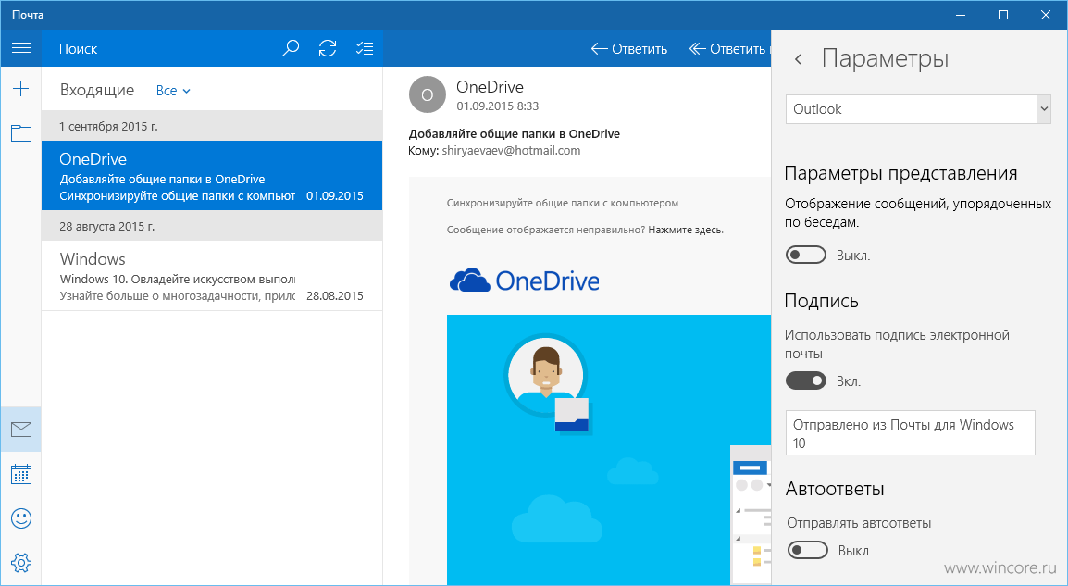Open OneDrive message in list
1068x586 pixels.
212,176
